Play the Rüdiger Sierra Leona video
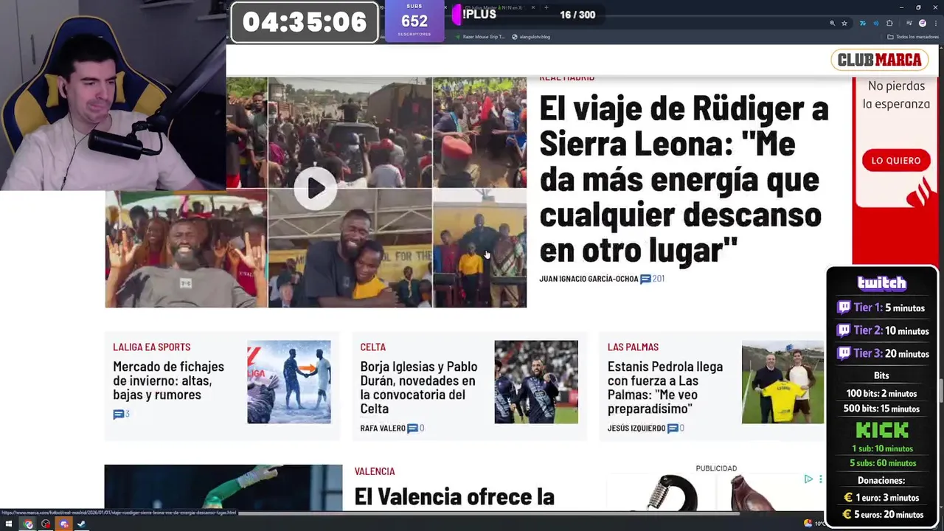Image resolution: width=944 pixels, height=531 pixels. [315, 188]
